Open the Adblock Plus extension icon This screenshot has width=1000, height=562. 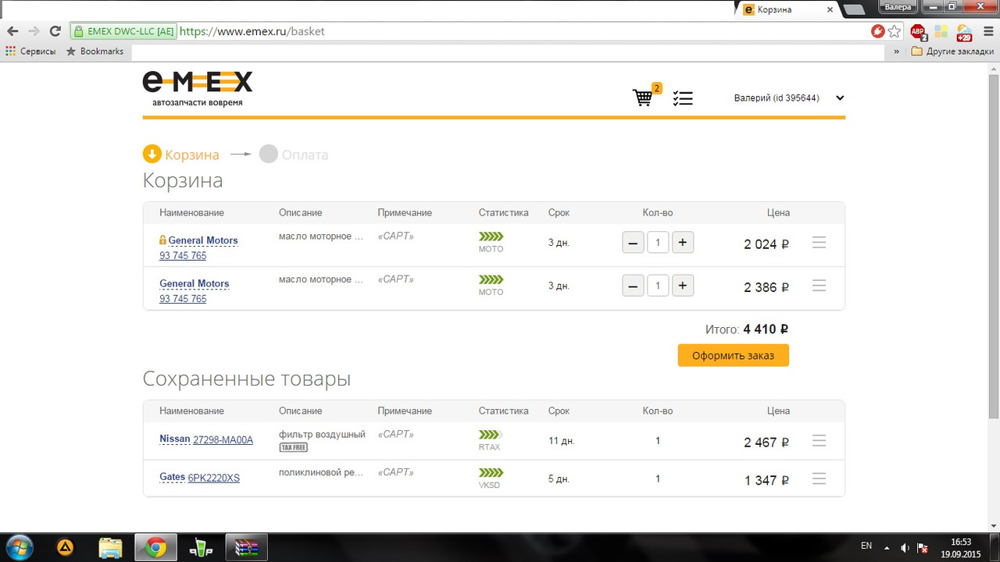coord(919,31)
